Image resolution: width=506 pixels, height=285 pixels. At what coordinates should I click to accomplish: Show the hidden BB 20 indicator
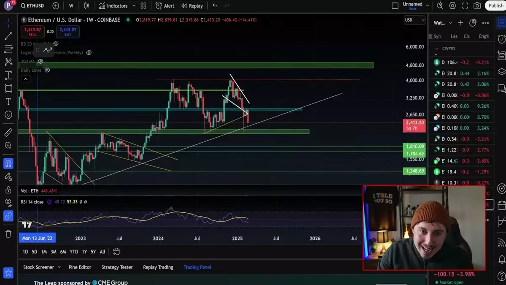click(56, 44)
